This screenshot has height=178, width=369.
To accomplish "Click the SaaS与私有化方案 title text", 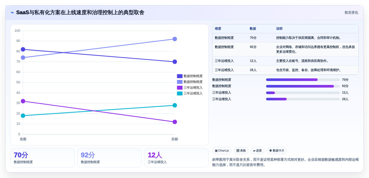I will [80, 13].
